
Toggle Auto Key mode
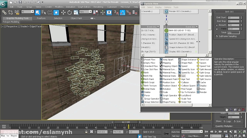pyautogui.click(x=175, y=132)
